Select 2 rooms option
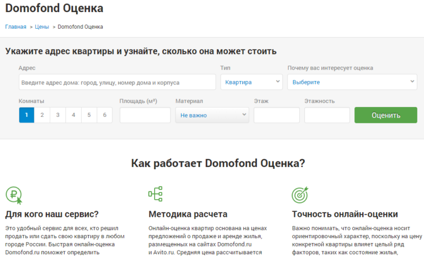Image resolution: width=424 pixels, height=257 pixels. click(42, 115)
